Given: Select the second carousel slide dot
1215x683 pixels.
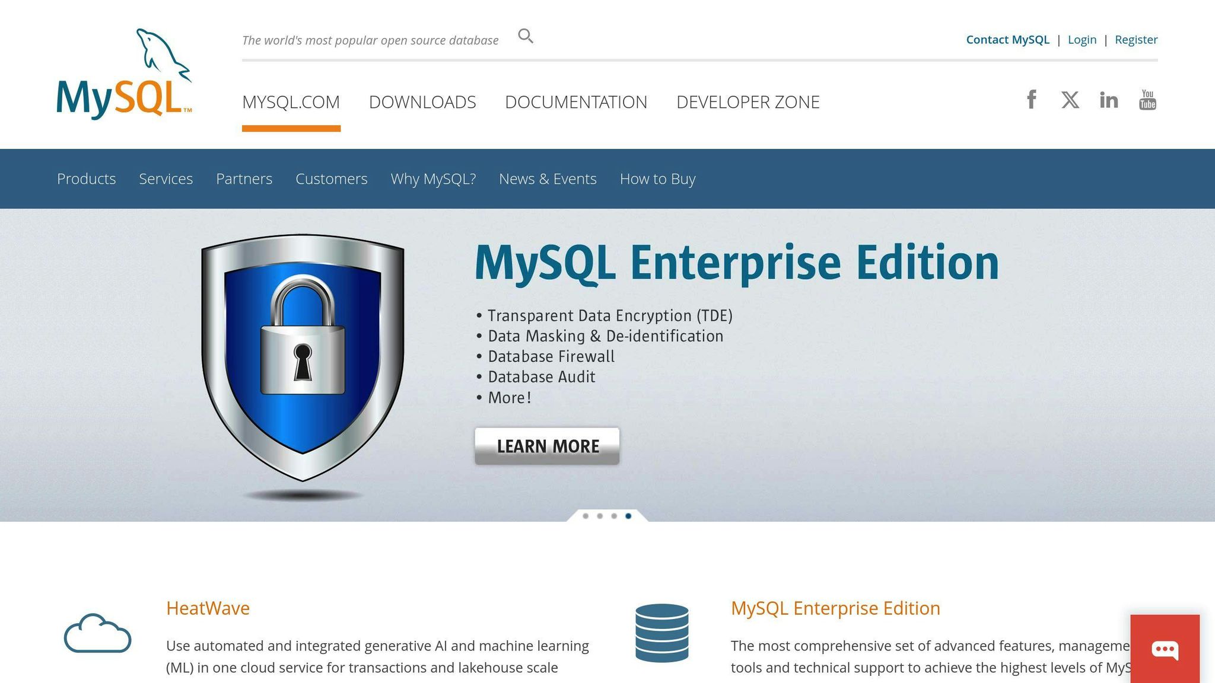Looking at the screenshot, I should [600, 516].
